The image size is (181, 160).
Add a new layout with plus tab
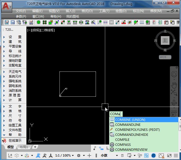point(35,147)
